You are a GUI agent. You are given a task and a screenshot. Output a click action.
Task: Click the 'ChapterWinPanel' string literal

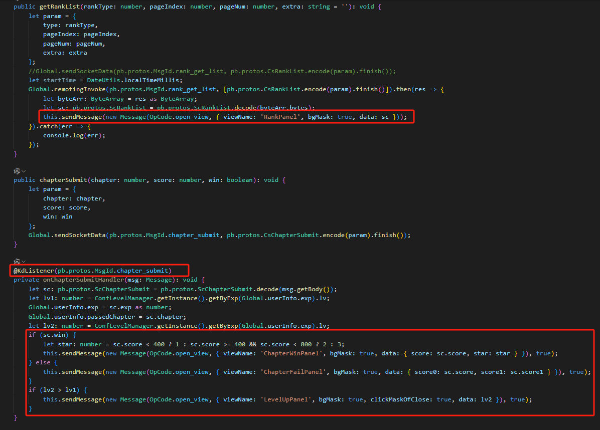(x=291, y=353)
